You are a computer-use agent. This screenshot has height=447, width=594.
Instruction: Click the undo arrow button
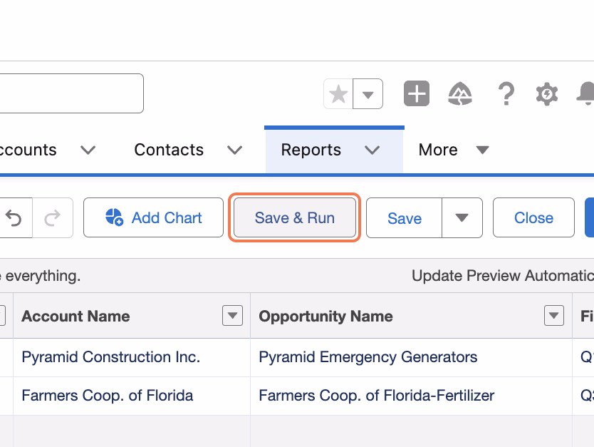(14, 217)
